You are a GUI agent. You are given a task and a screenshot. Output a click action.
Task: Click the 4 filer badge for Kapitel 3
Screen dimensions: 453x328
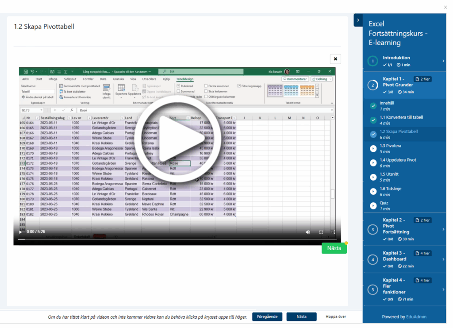[x=422, y=253]
